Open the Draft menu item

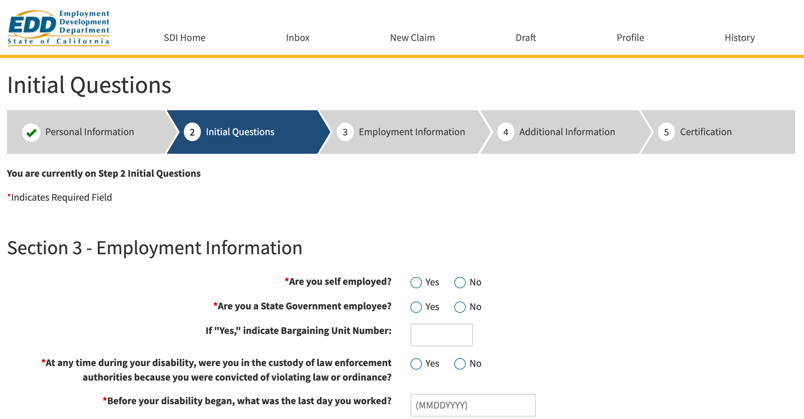526,38
